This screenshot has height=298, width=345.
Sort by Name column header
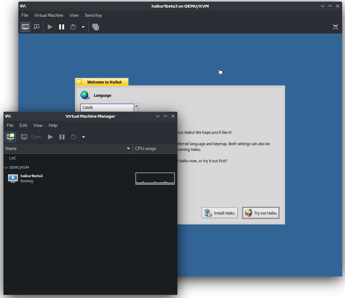coord(68,149)
